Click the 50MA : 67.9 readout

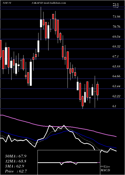pyautogui.click(x=16, y=156)
